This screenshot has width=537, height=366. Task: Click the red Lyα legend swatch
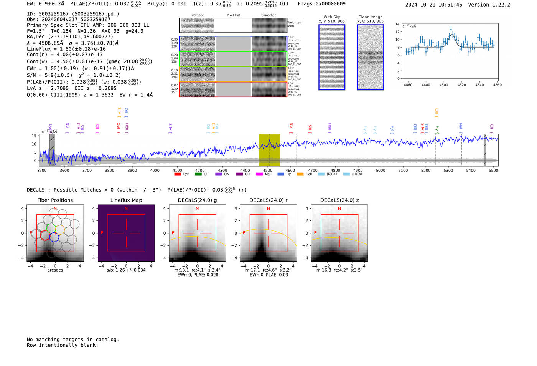pyautogui.click(x=178, y=174)
